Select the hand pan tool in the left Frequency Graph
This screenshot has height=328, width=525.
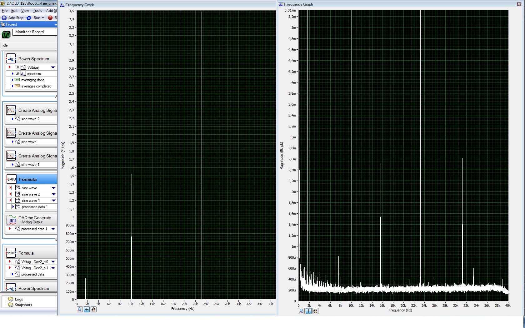(93, 310)
